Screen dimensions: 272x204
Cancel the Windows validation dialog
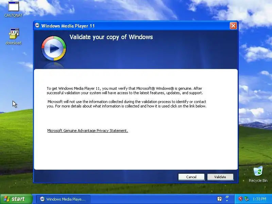pyautogui.click(x=191, y=177)
